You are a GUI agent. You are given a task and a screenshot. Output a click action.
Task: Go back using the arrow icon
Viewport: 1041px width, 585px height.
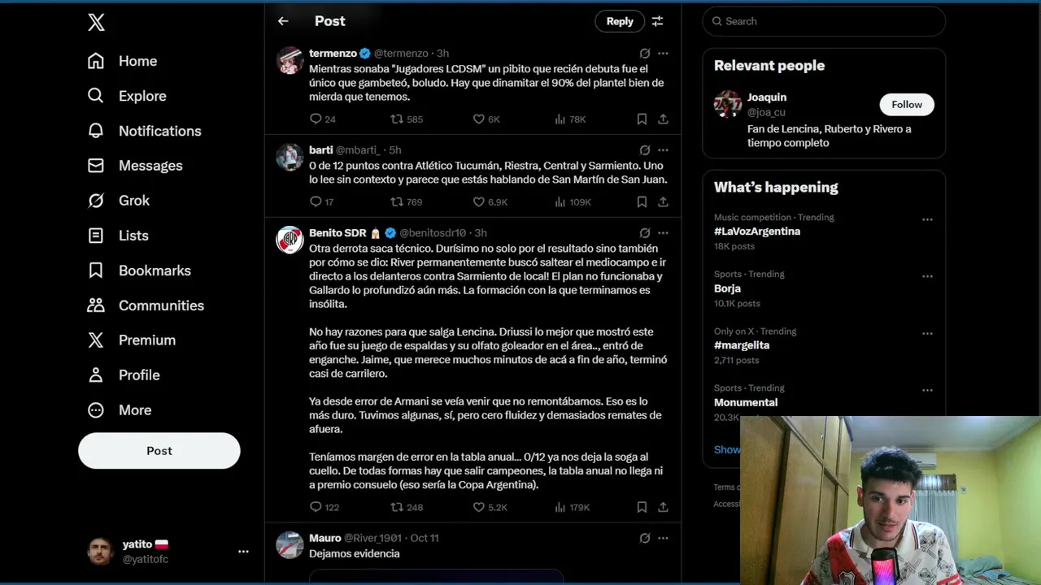tap(283, 21)
